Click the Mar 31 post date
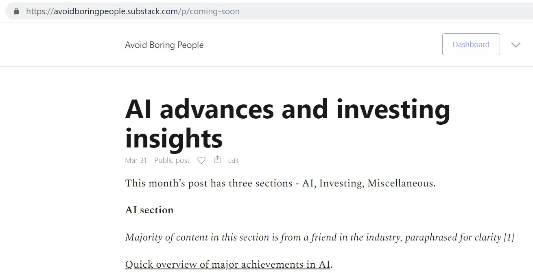533x273 pixels. 136,160
